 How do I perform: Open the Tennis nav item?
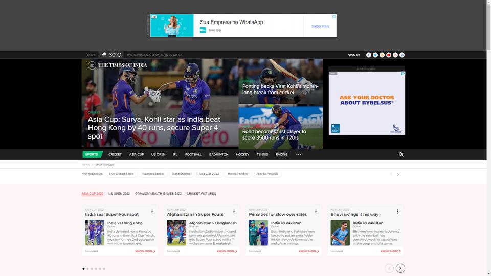(262, 154)
